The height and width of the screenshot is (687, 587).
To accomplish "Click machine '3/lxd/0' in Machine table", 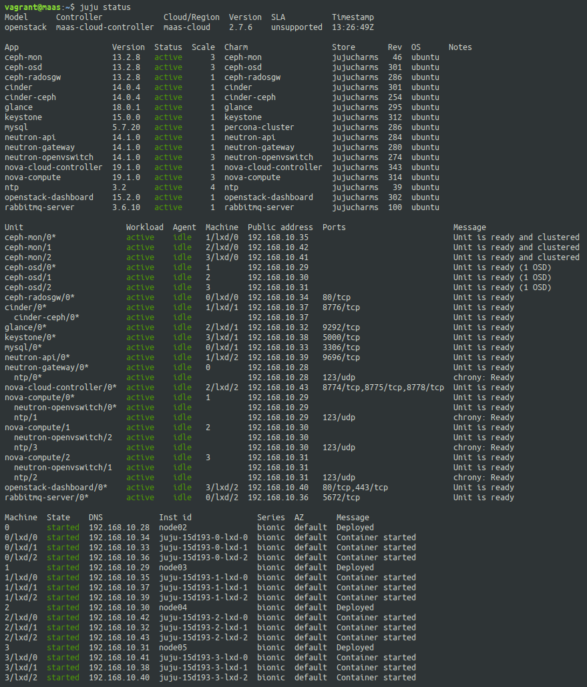I will click(21, 658).
